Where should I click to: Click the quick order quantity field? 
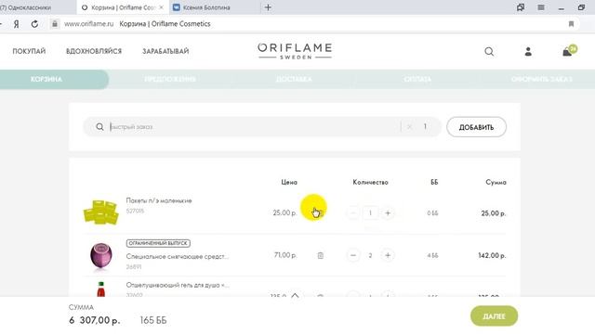click(x=425, y=126)
